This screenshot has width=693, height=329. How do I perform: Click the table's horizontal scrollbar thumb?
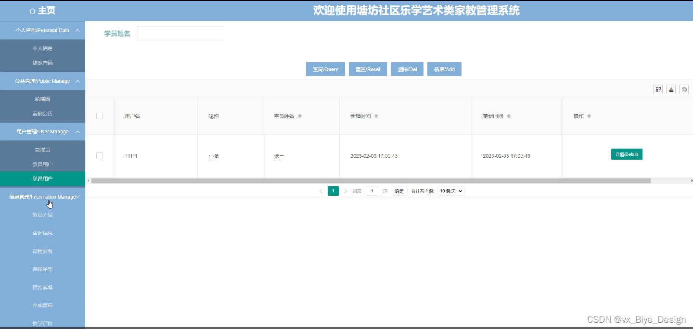point(371,181)
